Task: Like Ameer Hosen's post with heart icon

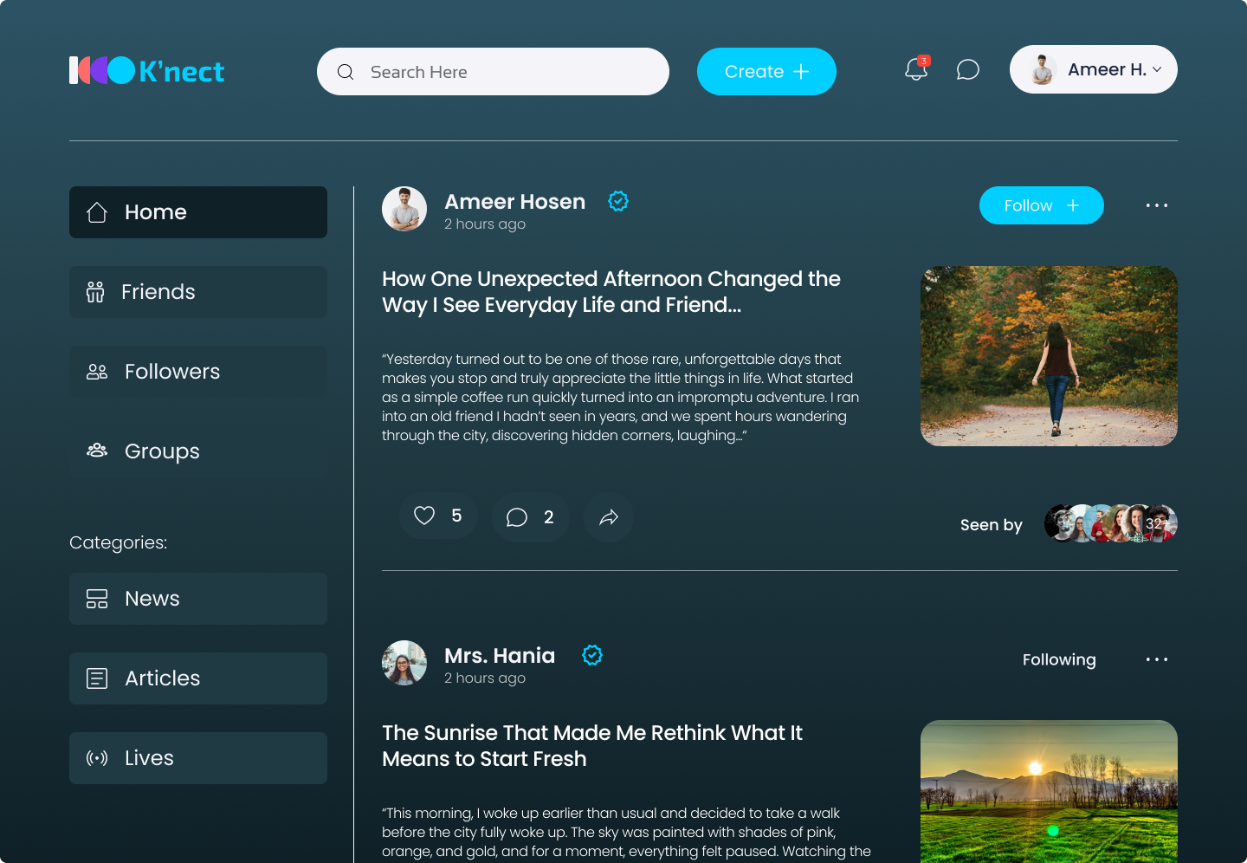Action: (x=424, y=516)
